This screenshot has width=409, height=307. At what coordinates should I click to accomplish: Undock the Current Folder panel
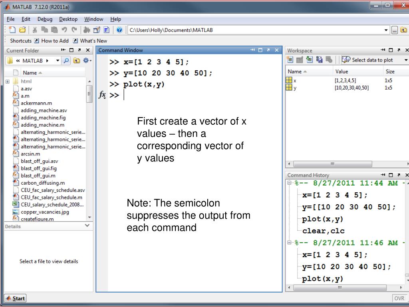(79, 50)
